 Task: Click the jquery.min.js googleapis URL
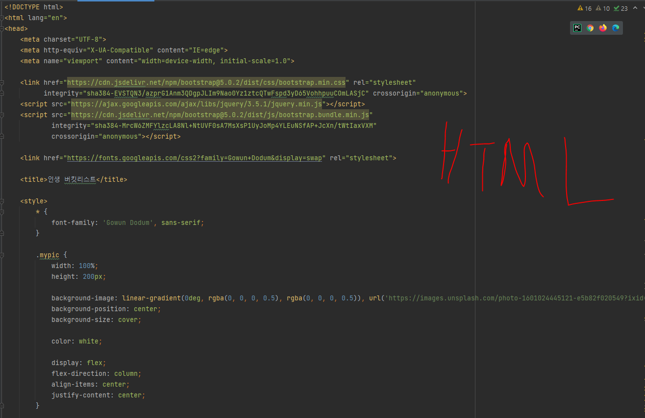tap(197, 104)
